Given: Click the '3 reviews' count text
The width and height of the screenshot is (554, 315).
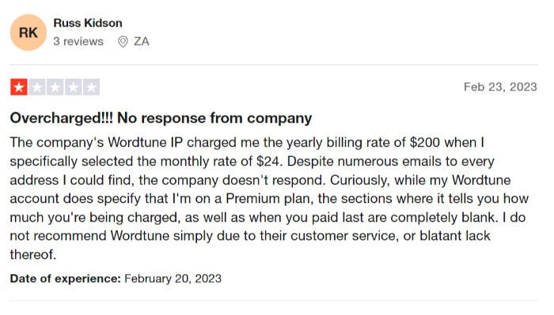Looking at the screenshot, I should pyautogui.click(x=78, y=42).
